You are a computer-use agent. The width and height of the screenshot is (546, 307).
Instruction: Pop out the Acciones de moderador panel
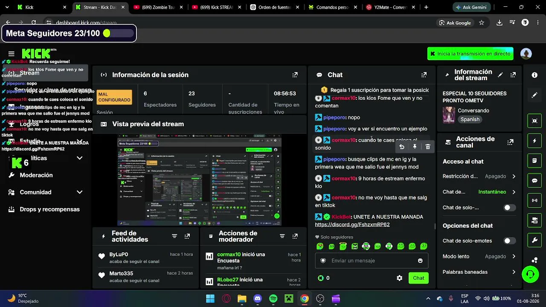295,236
